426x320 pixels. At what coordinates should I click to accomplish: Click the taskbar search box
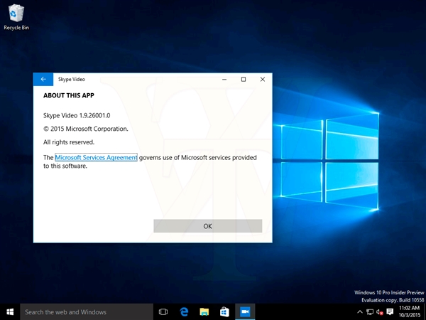click(87, 311)
